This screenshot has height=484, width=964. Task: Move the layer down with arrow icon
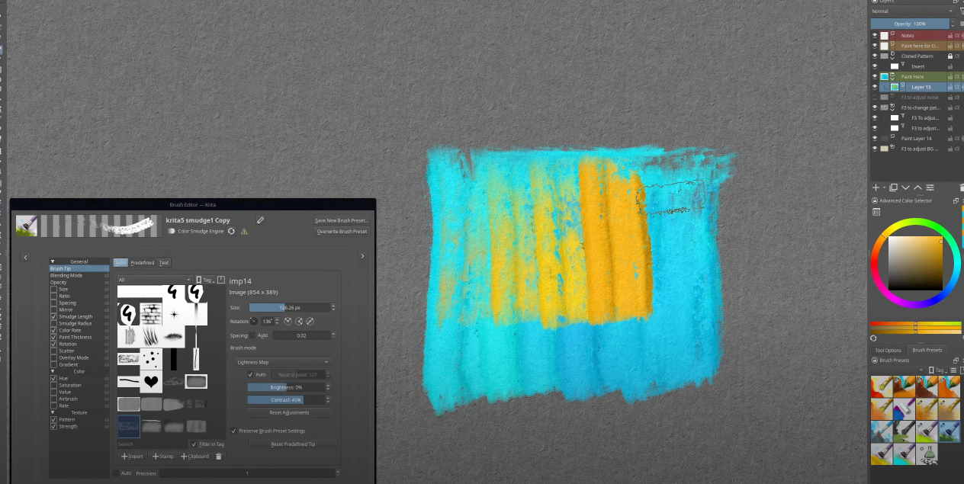(x=905, y=188)
